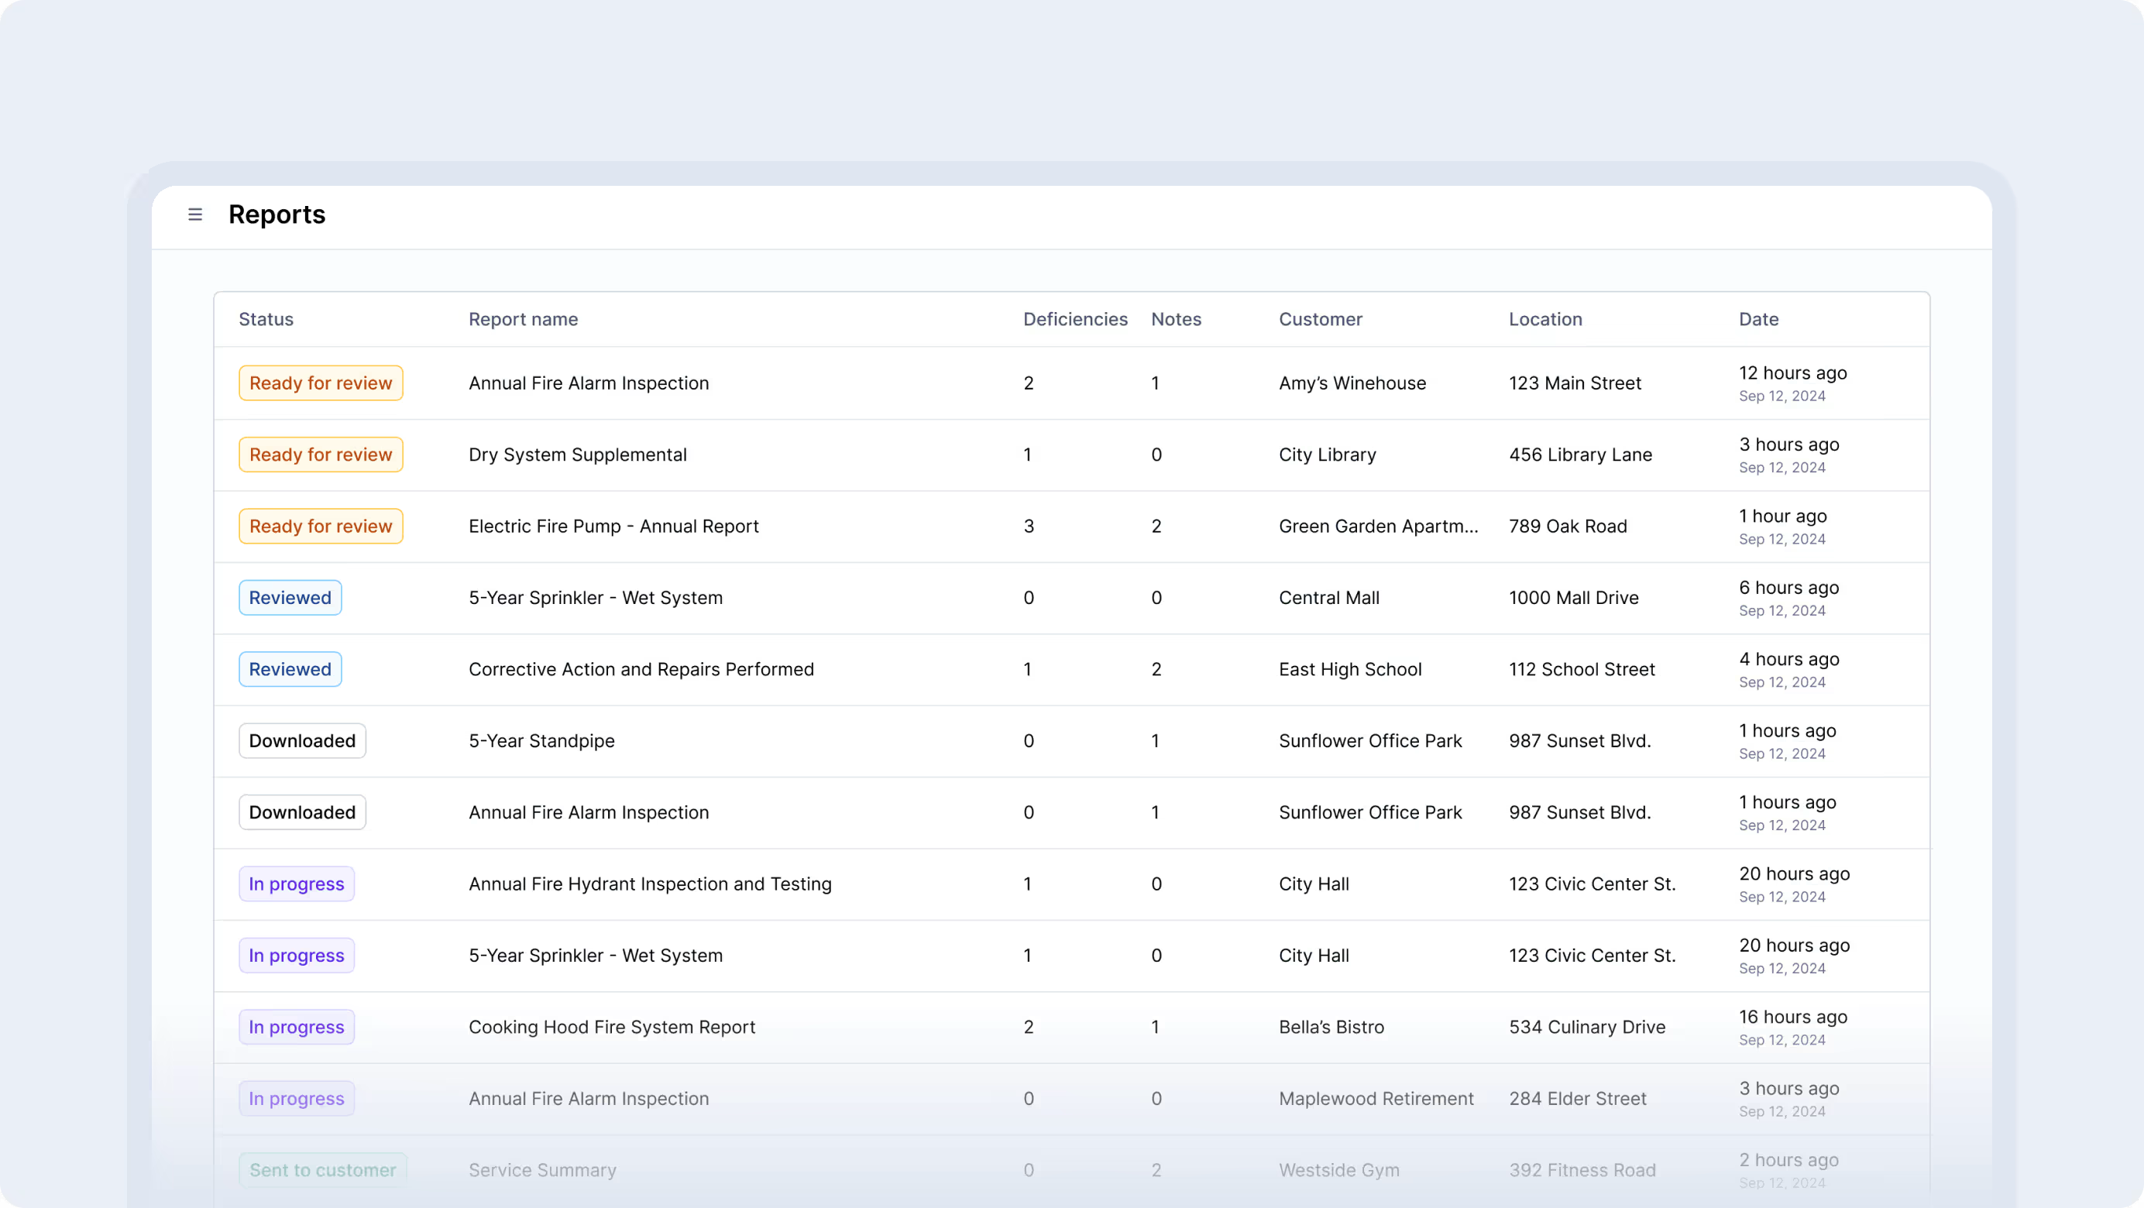
Task: Click the Customer column header
Action: click(x=1320, y=320)
